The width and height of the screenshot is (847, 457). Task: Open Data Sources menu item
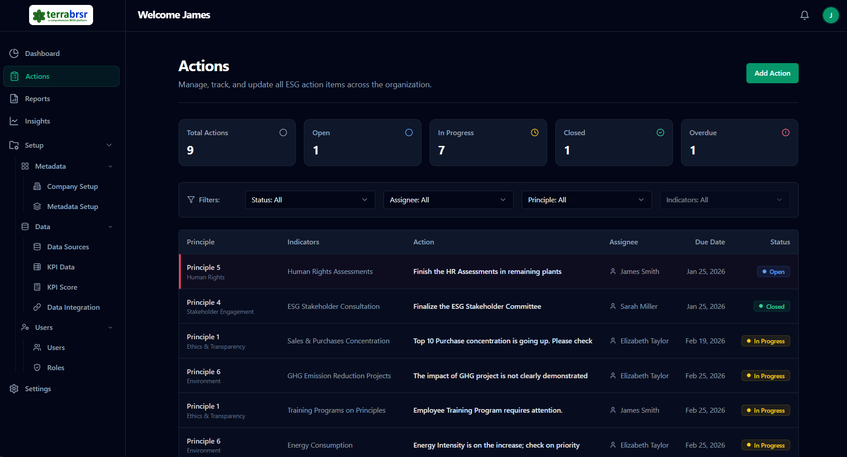(x=68, y=247)
